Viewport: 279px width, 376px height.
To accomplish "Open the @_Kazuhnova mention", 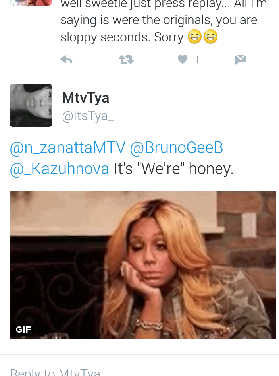I will point(60,169).
